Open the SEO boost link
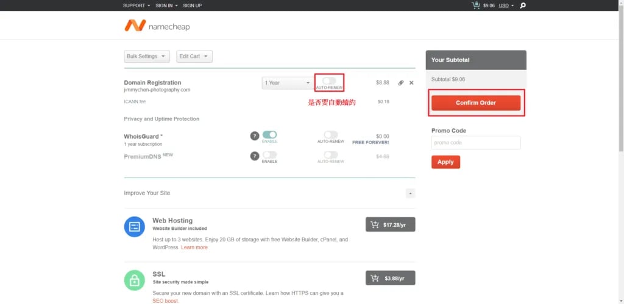The image size is (624, 304). click(x=166, y=301)
